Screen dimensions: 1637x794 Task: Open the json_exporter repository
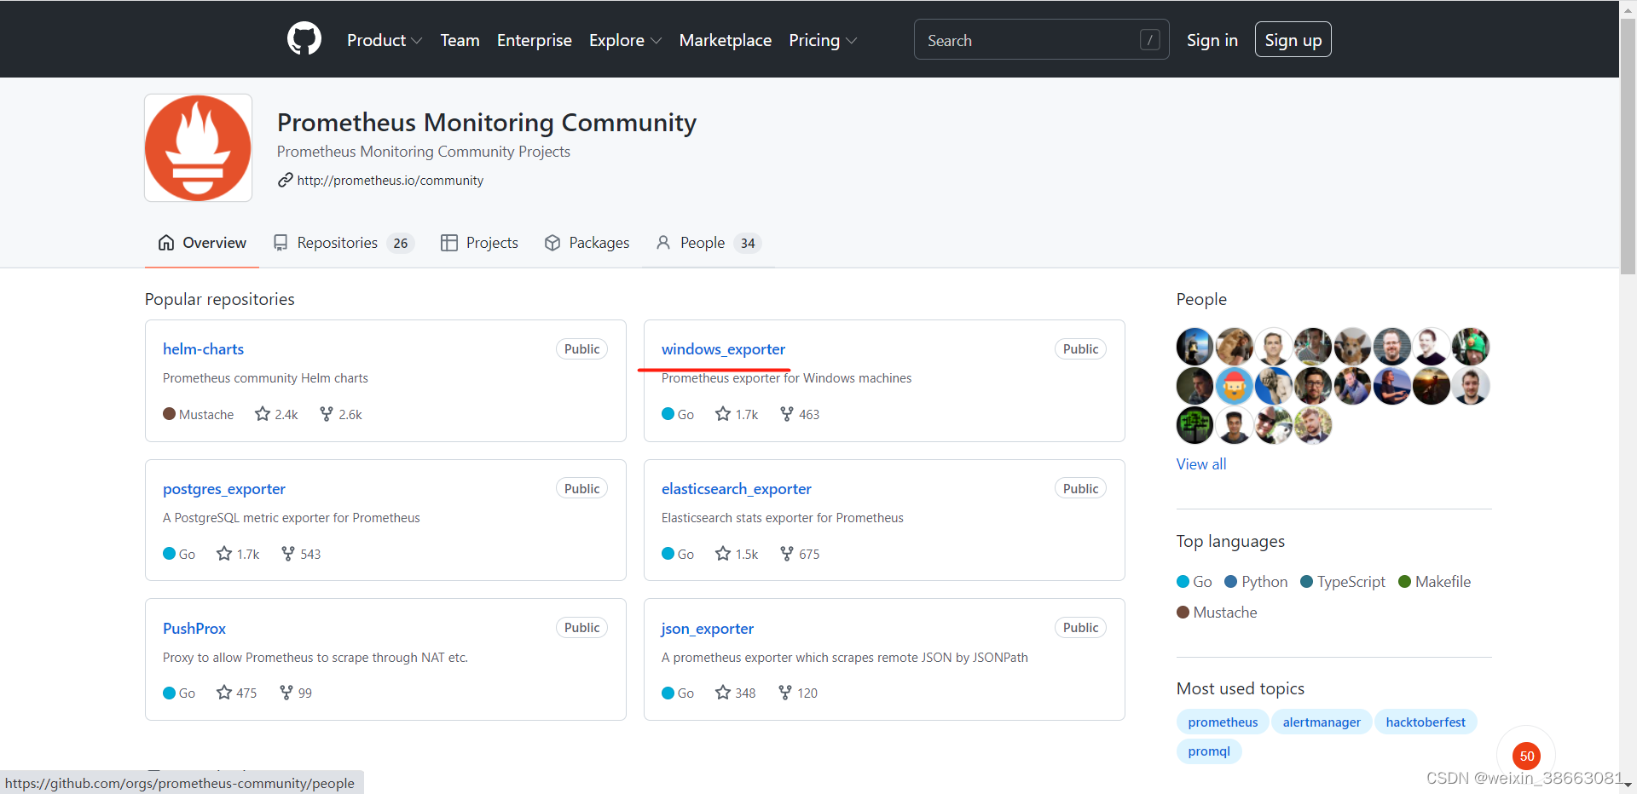click(x=708, y=629)
